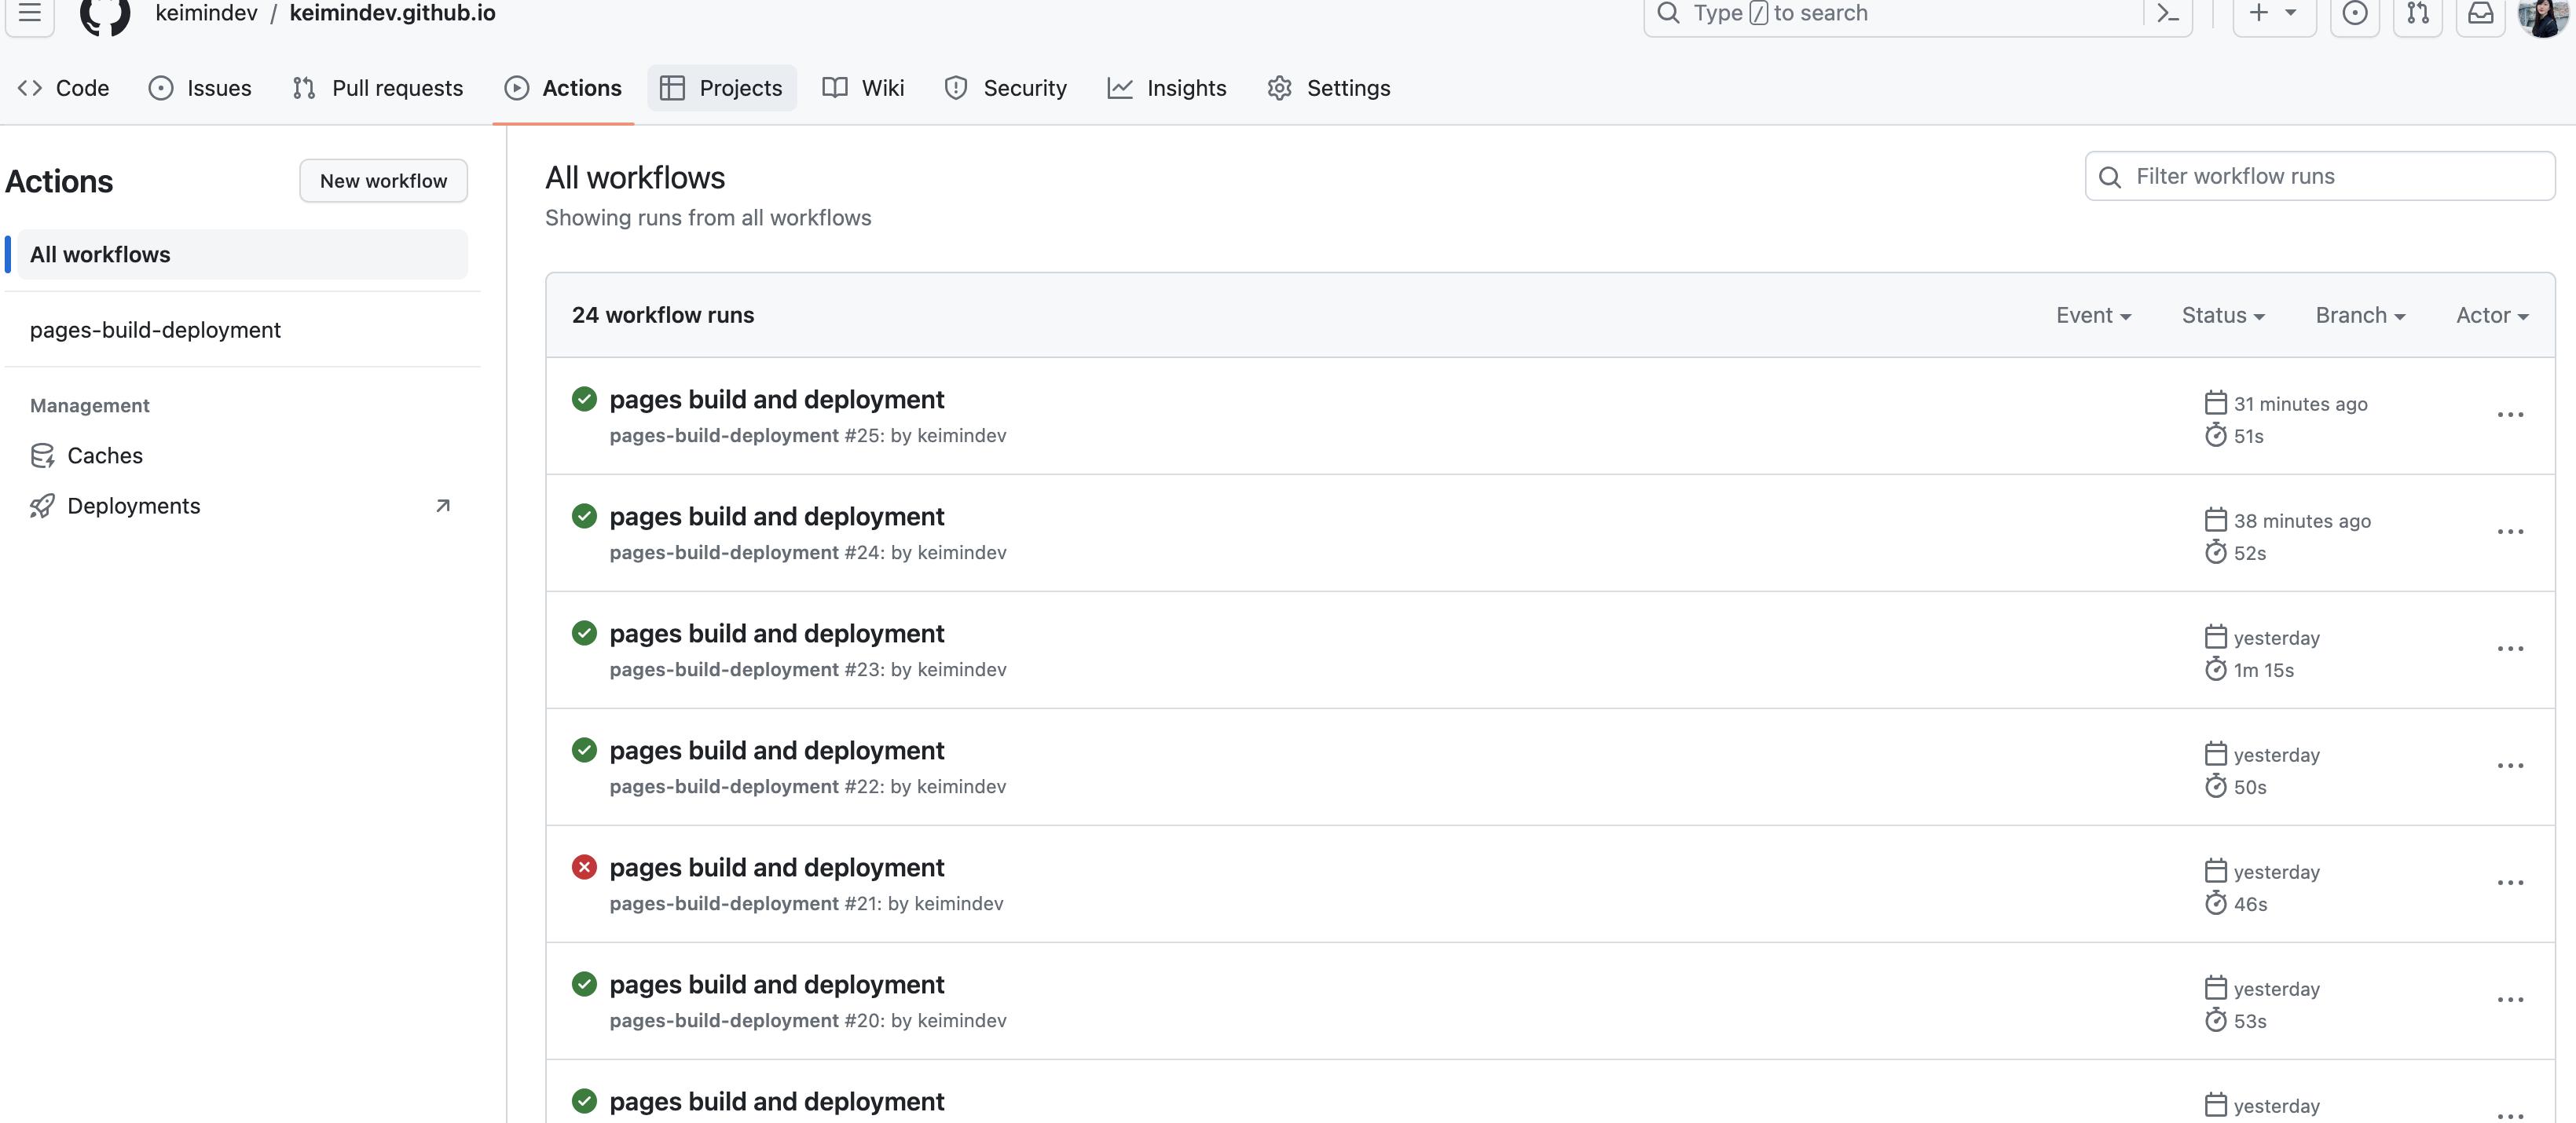The height and width of the screenshot is (1123, 2576).
Task: Open the notifications inbox icon
Action: pyautogui.click(x=2480, y=14)
